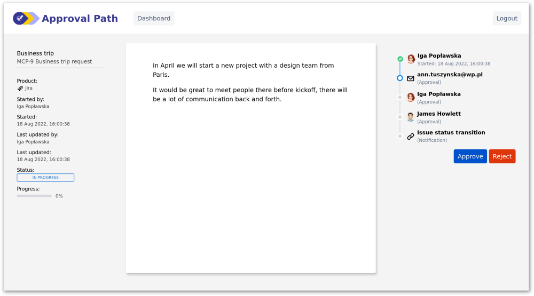
Task: Click James Howlett's avatar
Action: tap(411, 117)
